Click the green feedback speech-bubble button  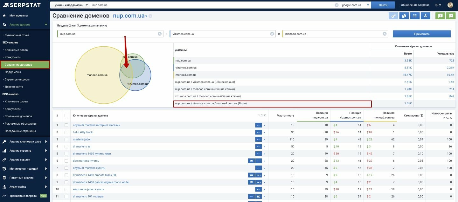440,16
